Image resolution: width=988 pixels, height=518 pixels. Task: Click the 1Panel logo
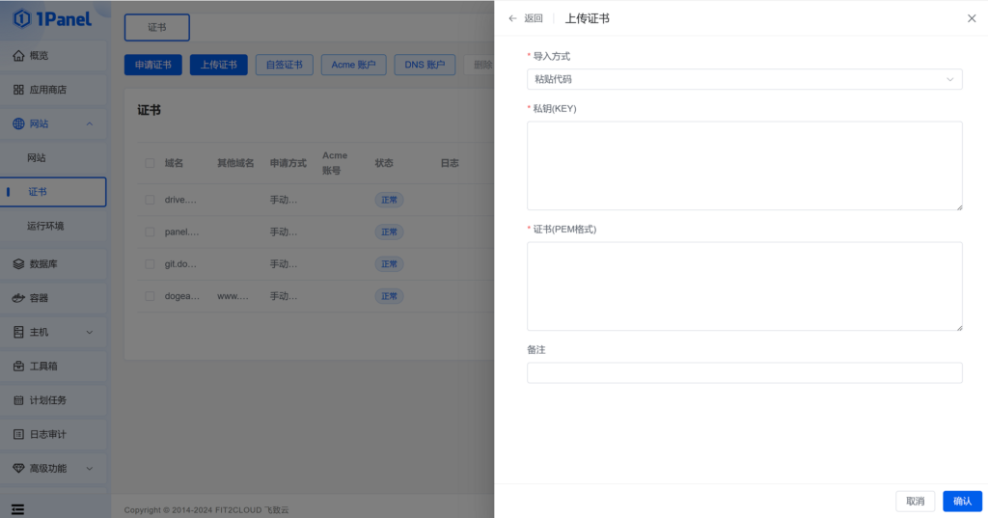(52, 19)
